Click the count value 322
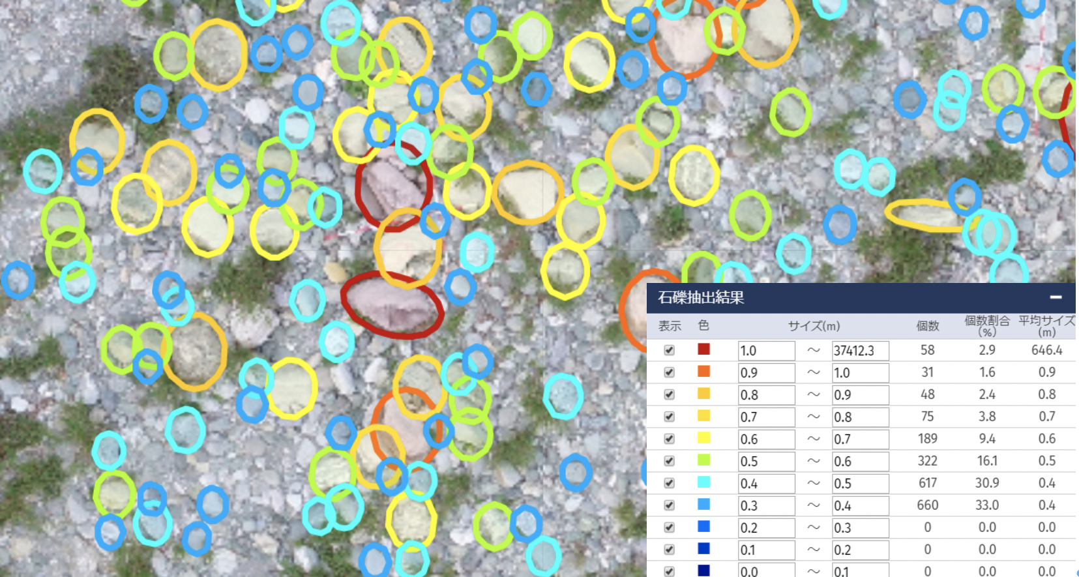 click(928, 461)
